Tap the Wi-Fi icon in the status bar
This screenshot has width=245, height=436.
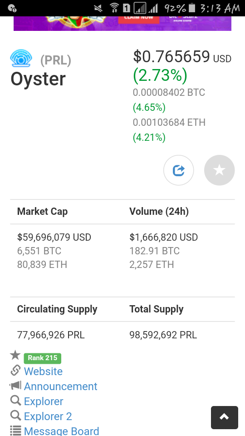[x=114, y=8]
